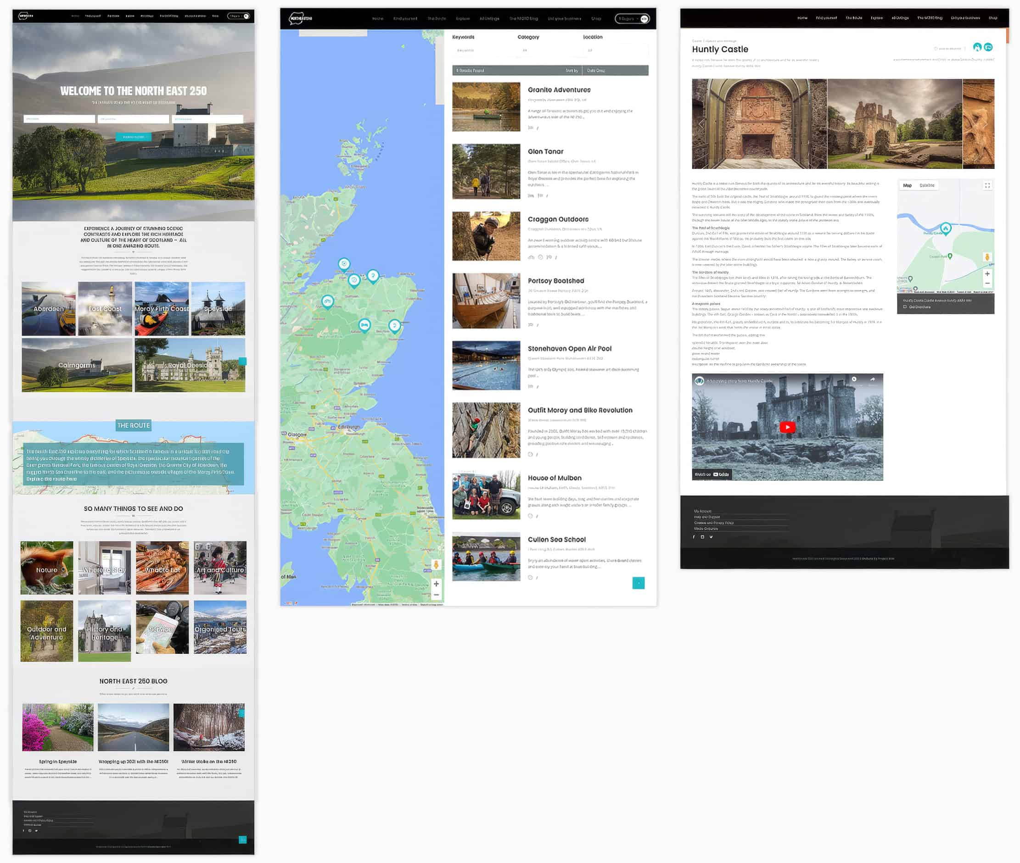The height and width of the screenshot is (863, 1020).
Task: Open the Aberdeen region tile on home page
Action: [49, 309]
